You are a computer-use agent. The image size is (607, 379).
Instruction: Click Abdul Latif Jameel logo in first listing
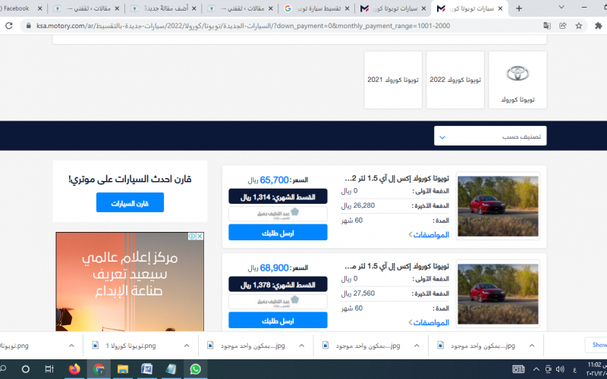278,215
